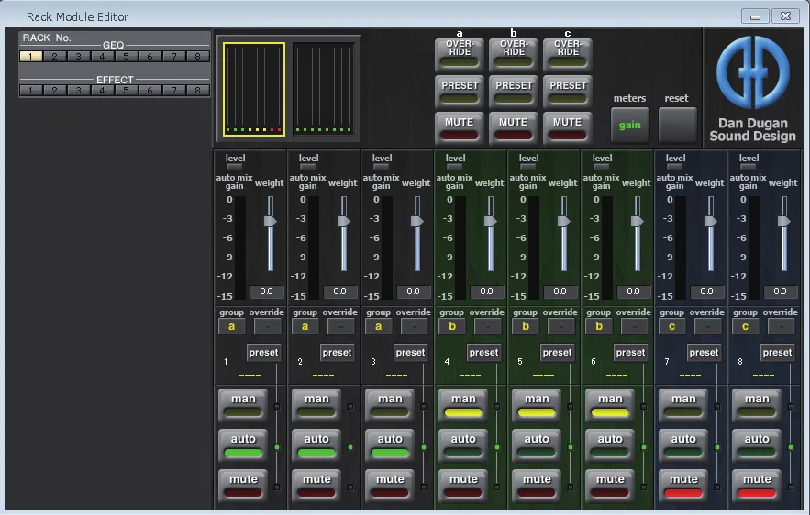Toggle OVERRIDE for group b
This screenshot has width=810, height=515.
click(x=514, y=54)
